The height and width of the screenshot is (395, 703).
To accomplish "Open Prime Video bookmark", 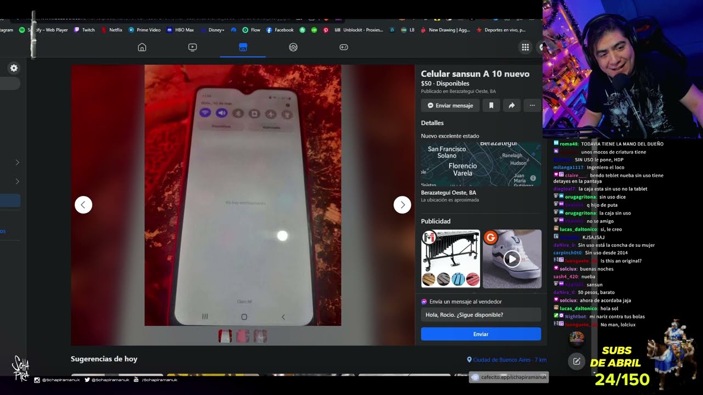I will 145,30.
